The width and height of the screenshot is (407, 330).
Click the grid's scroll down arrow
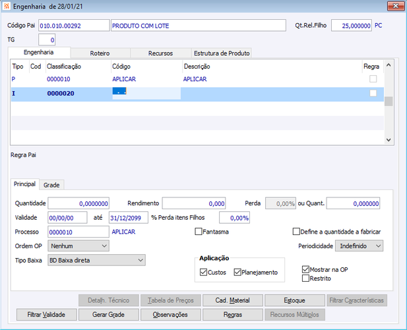389,139
